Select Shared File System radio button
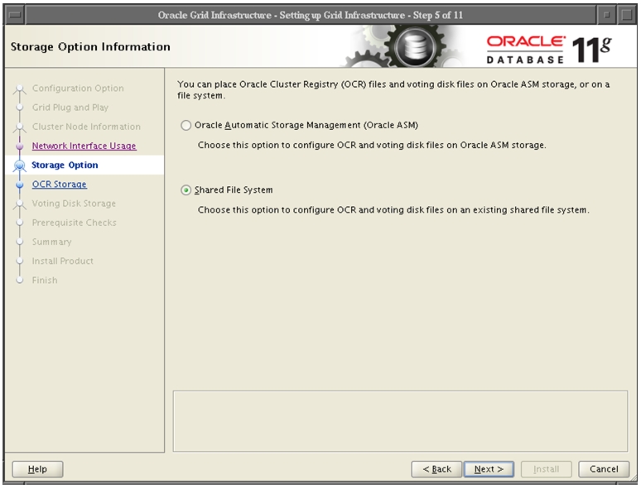 186,190
